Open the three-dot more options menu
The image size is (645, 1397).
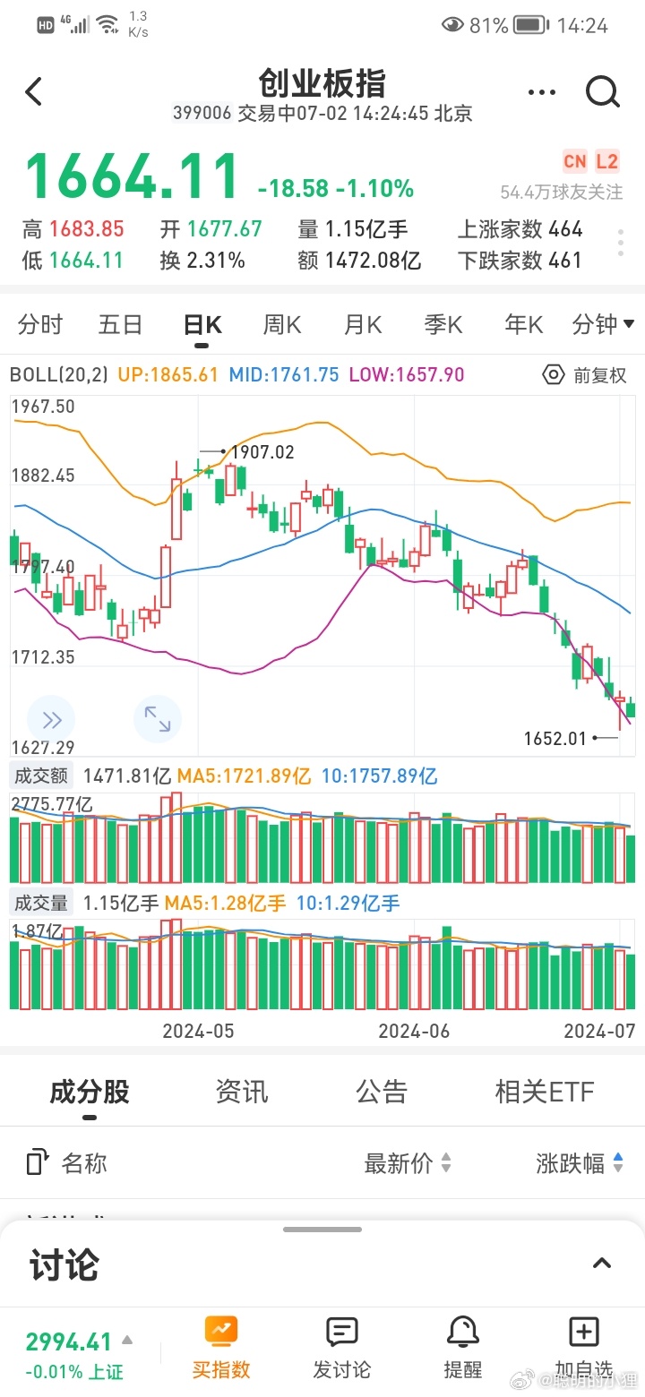(542, 92)
